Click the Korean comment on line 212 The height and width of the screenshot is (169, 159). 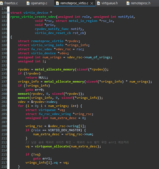77,142
